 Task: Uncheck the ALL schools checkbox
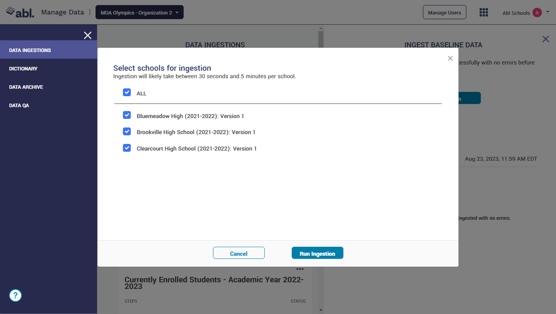127,93
